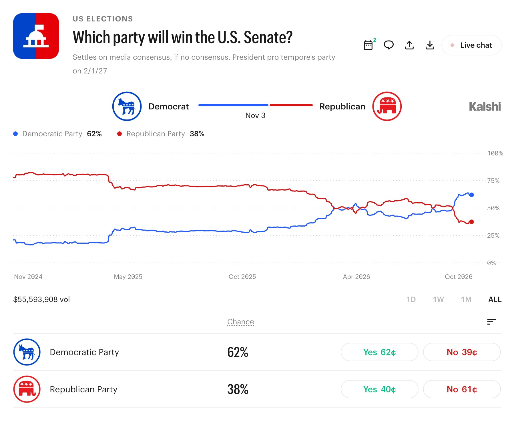The height and width of the screenshot is (428, 530).
Task: Buy Republican Party No at 61¢
Action: pos(462,389)
